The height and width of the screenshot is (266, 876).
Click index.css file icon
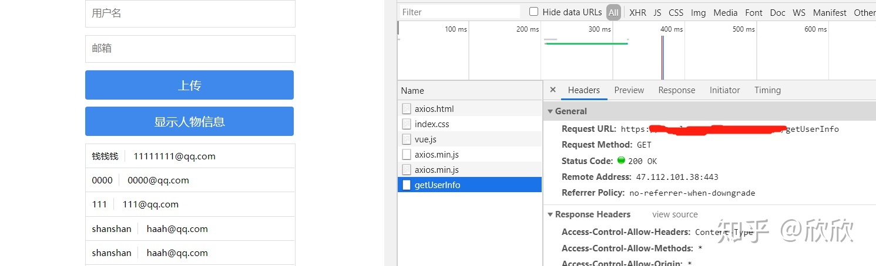[407, 124]
